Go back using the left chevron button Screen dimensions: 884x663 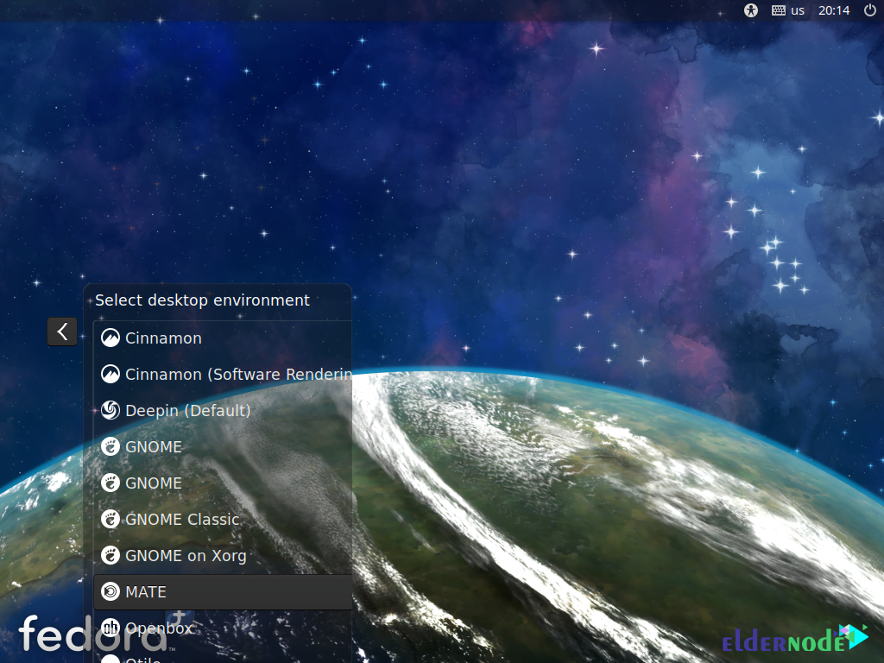click(x=62, y=331)
